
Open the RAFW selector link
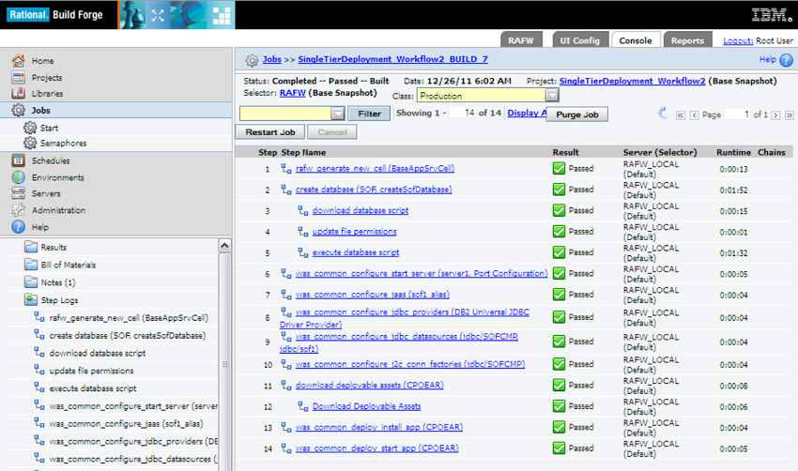coord(293,93)
